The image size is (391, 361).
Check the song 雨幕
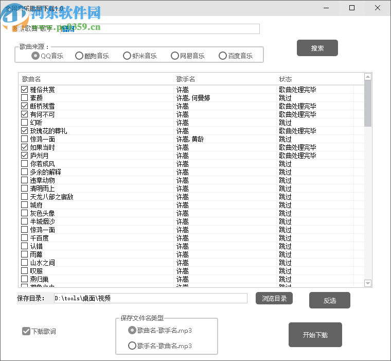[25, 254]
